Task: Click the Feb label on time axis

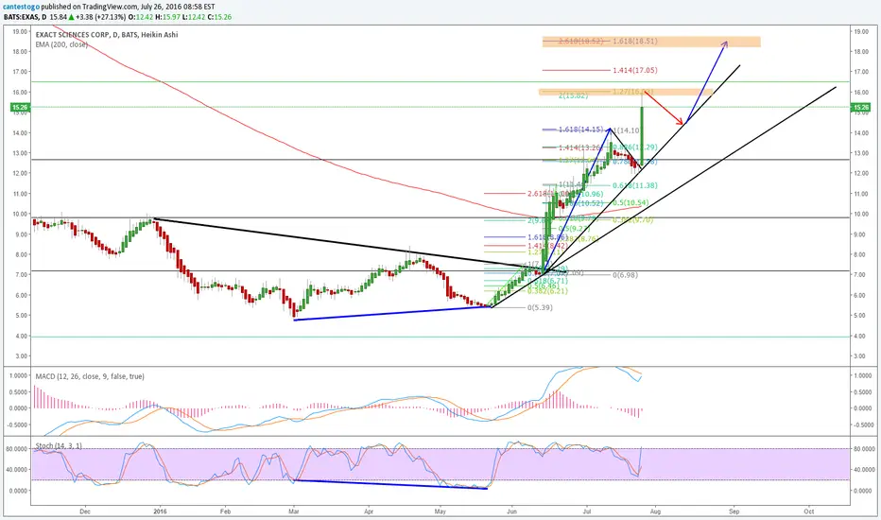Action: tap(225, 511)
